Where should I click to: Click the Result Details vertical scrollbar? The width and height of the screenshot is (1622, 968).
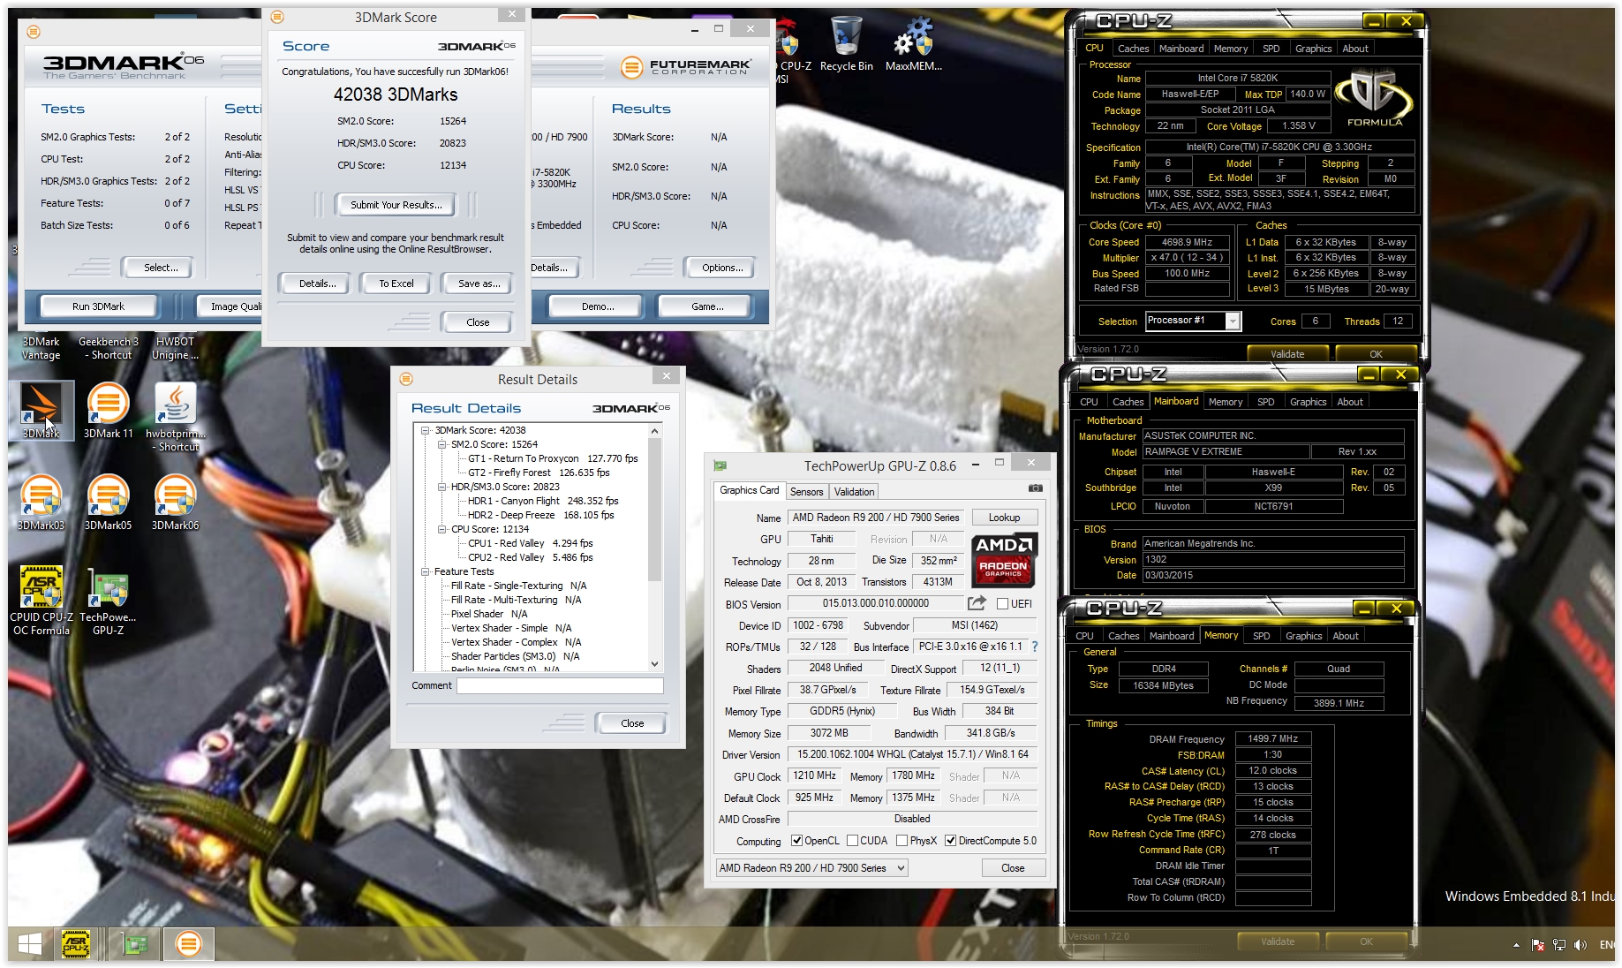[x=654, y=548]
